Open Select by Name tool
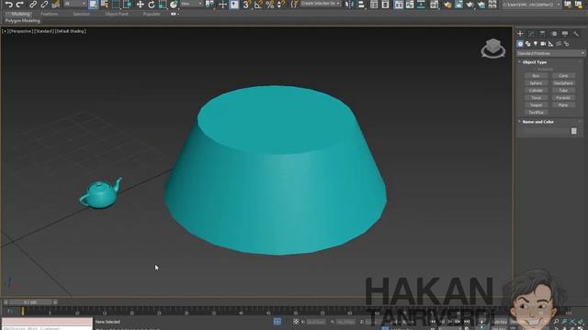The image size is (588, 330). [104, 4]
